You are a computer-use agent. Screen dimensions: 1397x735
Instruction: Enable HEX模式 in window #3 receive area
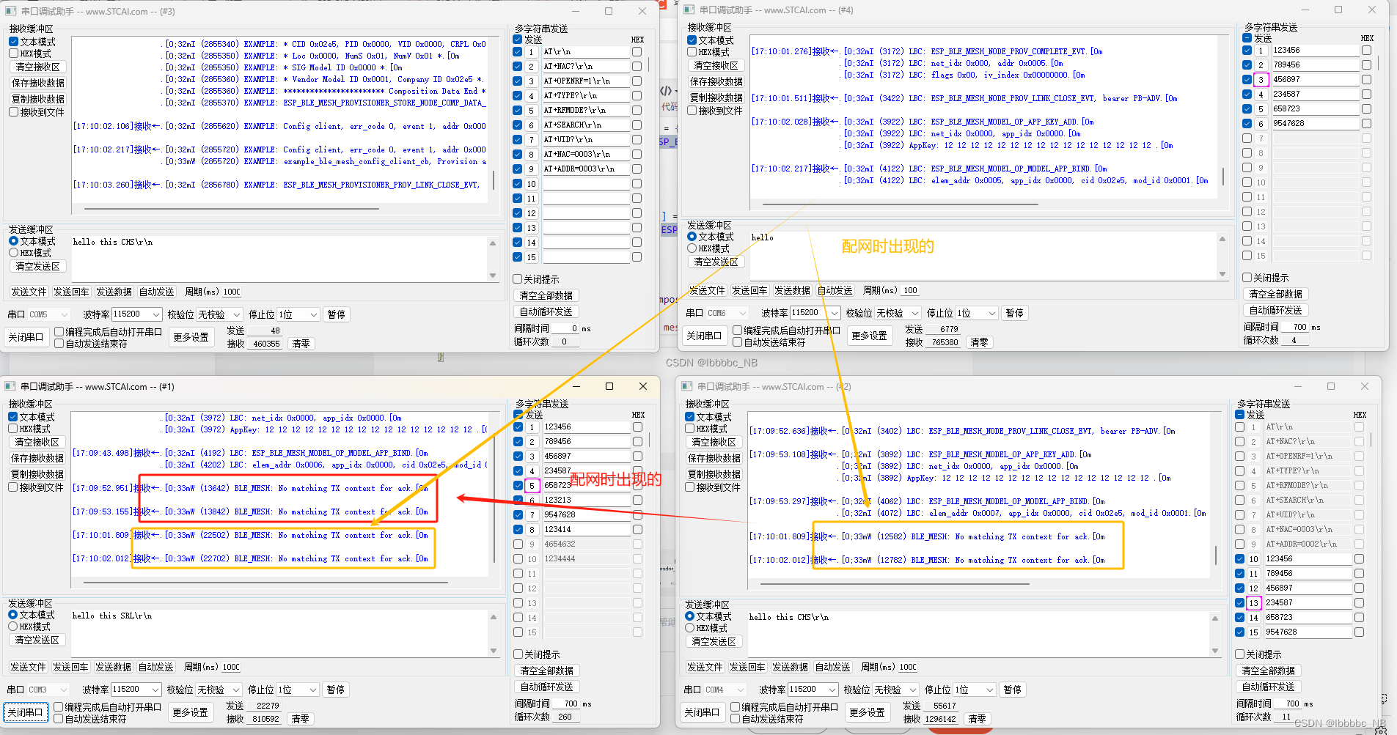pyautogui.click(x=12, y=53)
